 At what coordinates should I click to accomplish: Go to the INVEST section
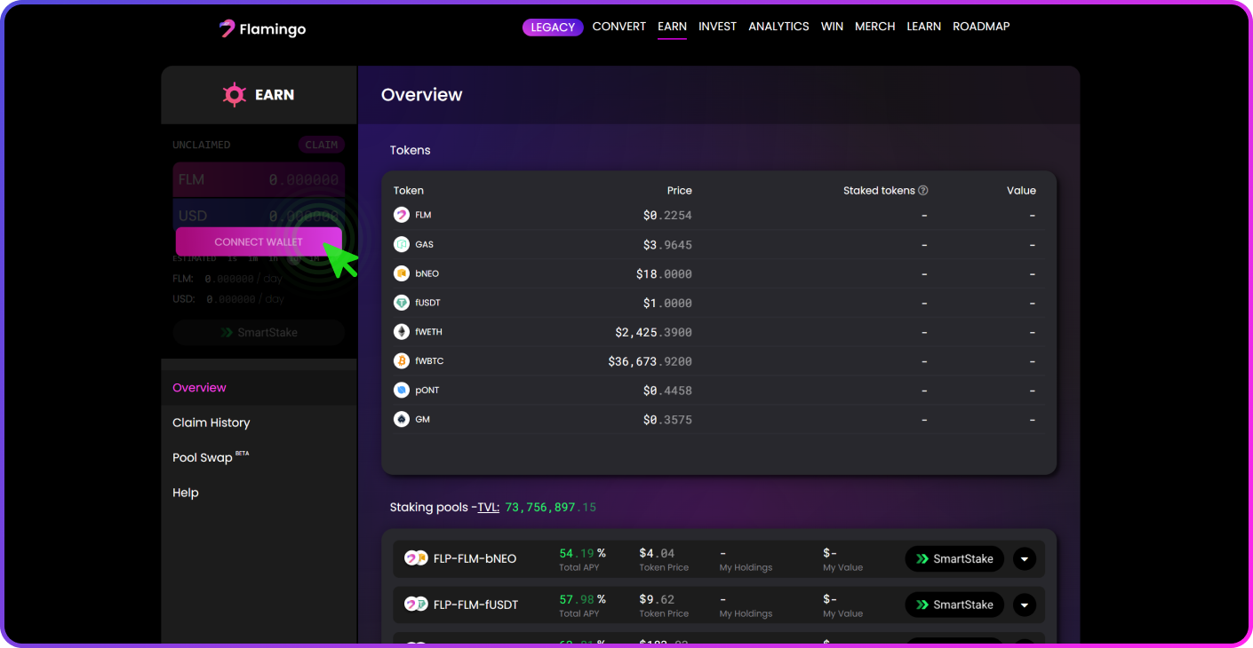pyautogui.click(x=717, y=27)
